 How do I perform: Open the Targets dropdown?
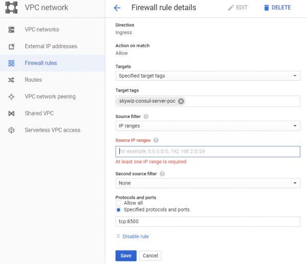pyautogui.click(x=208, y=76)
